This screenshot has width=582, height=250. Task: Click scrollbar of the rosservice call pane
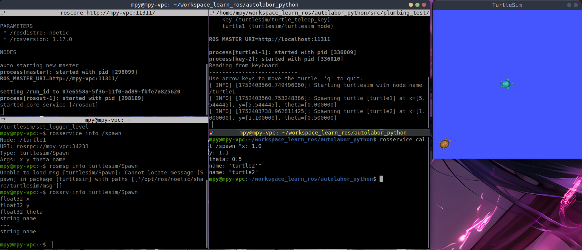point(428,190)
